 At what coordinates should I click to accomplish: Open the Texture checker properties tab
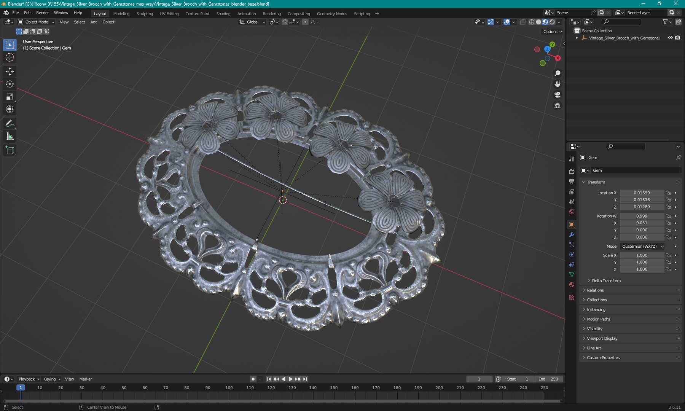tap(572, 297)
